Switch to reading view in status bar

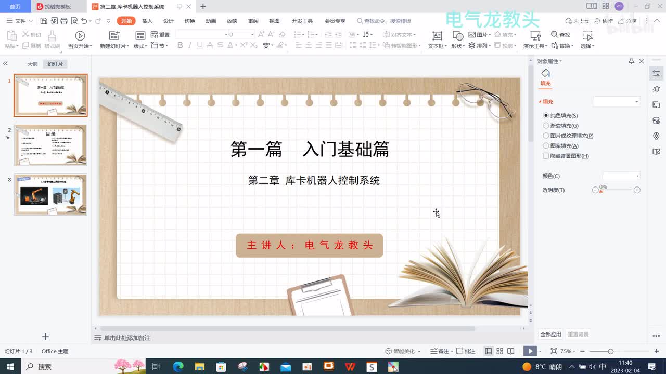point(511,351)
